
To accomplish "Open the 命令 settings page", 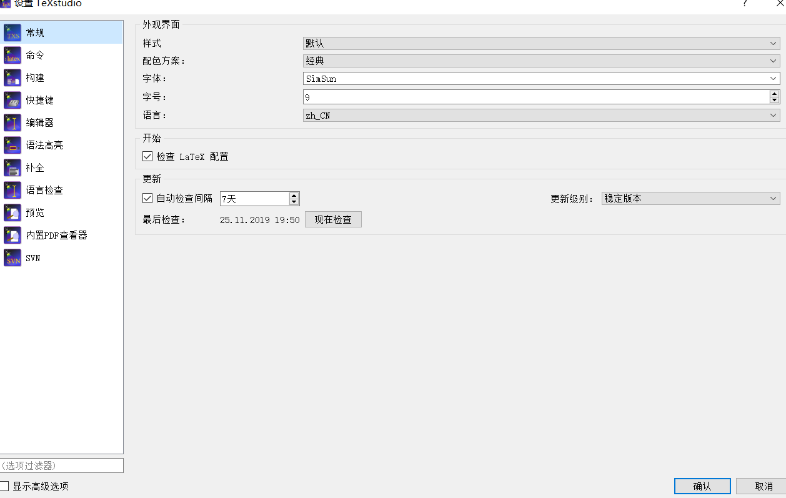I will (x=62, y=55).
